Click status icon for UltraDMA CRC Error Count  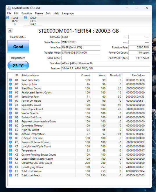pos(10,163)
